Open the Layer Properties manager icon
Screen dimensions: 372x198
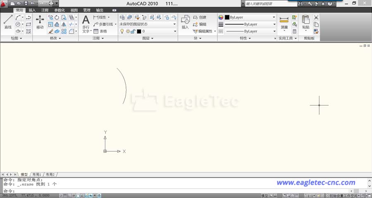122,17
